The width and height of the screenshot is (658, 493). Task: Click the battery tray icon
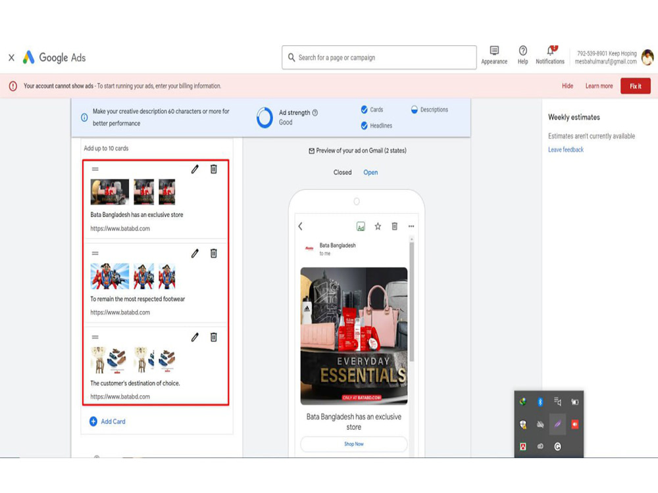tap(574, 402)
